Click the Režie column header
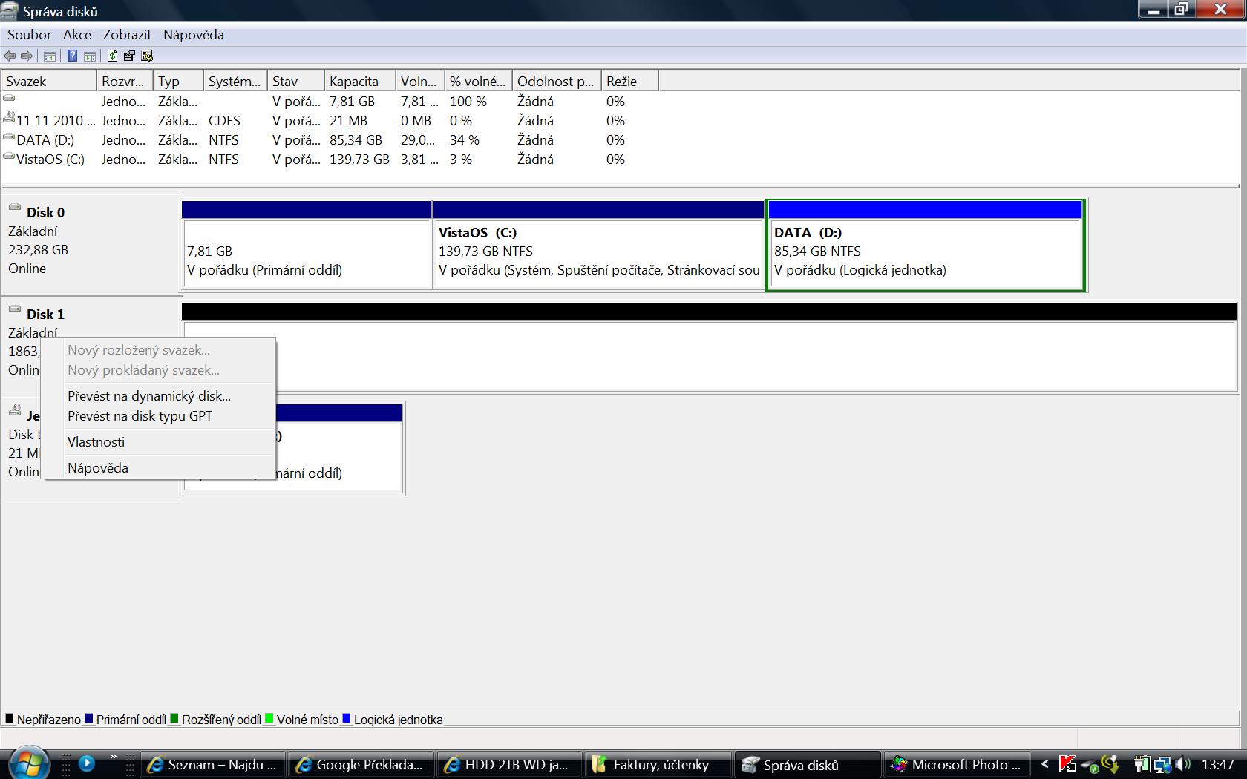This screenshot has width=1247, height=779. click(x=629, y=82)
